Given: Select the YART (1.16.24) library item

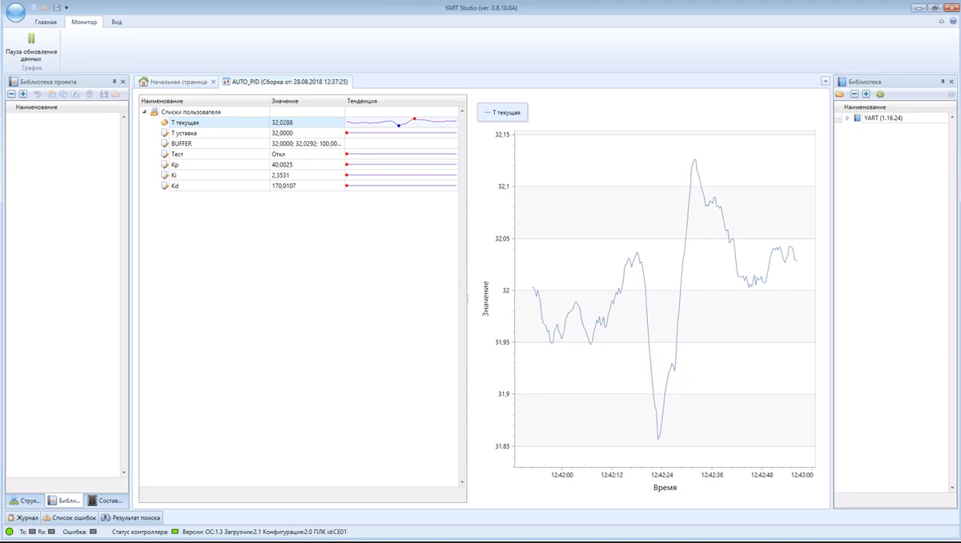Looking at the screenshot, I should (x=883, y=118).
